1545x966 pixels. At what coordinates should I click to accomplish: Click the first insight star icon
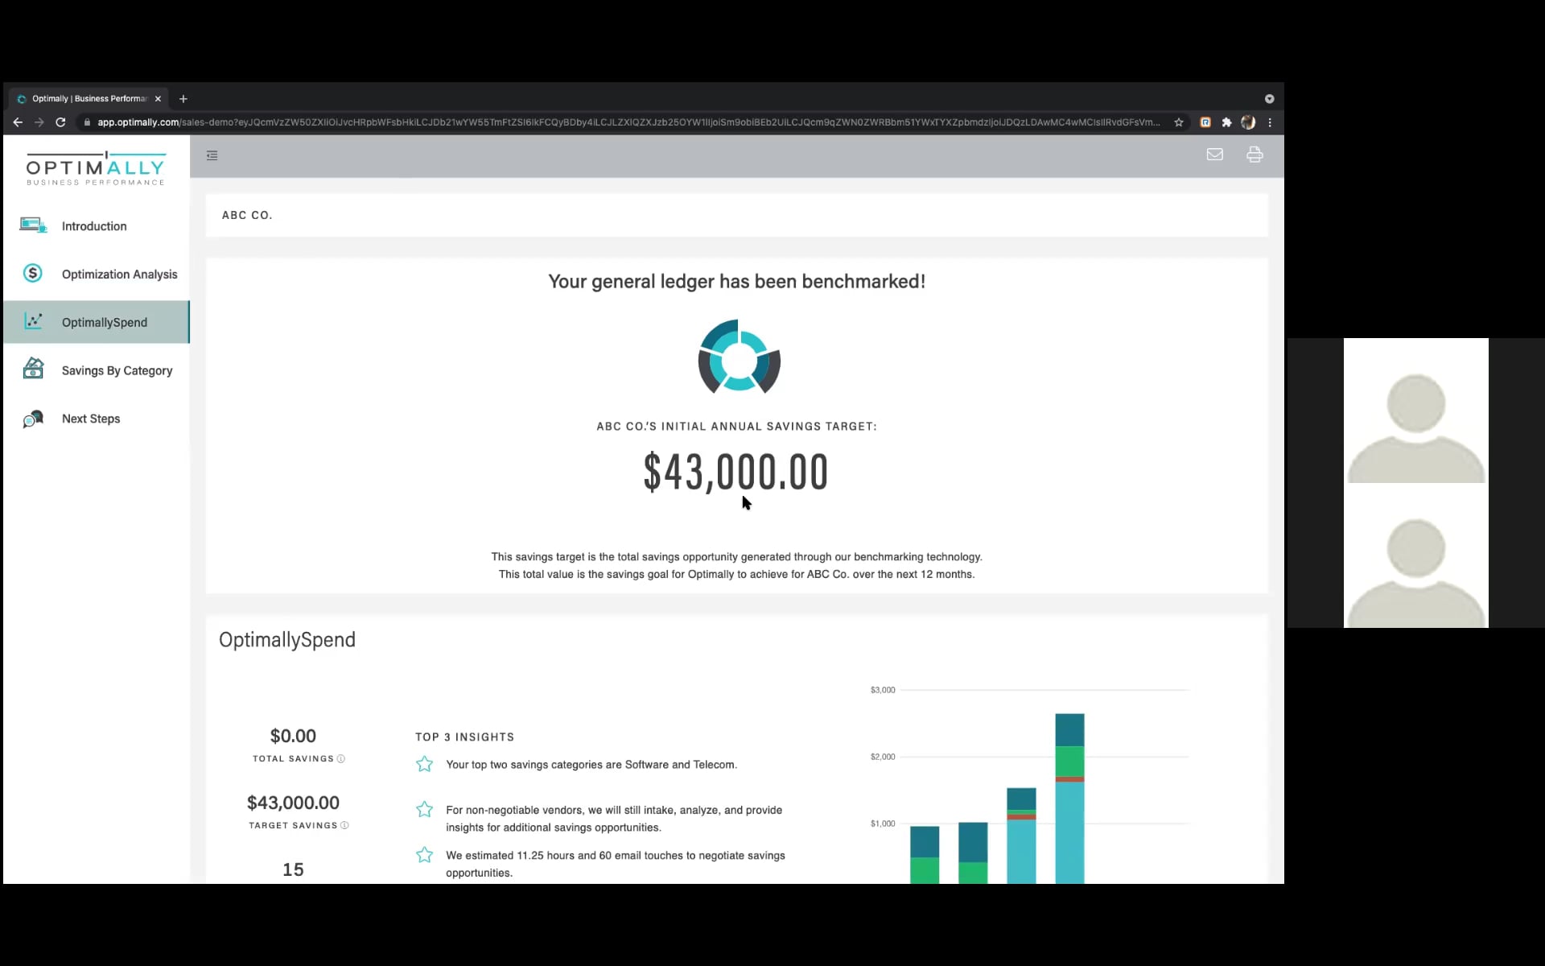424,764
